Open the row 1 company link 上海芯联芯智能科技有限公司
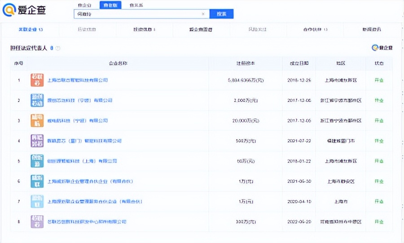The height and width of the screenshot is (243, 404). click(78, 80)
